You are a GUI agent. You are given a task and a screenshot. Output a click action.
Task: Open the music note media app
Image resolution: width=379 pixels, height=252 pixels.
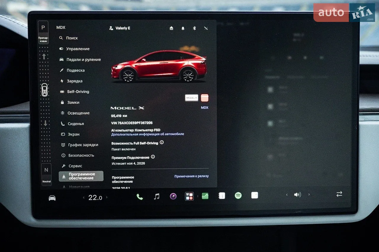157,196
